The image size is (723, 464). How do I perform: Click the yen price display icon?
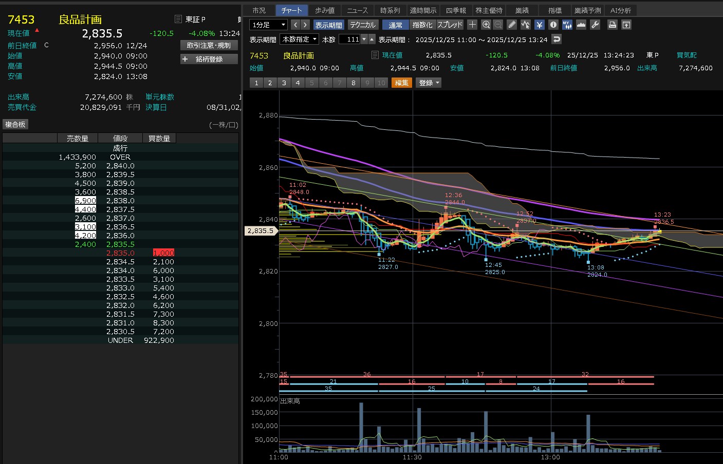(539, 25)
